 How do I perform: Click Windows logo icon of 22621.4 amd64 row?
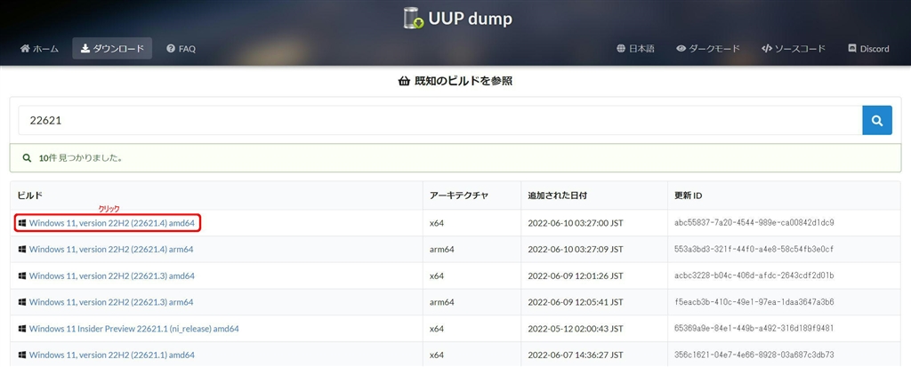(x=22, y=223)
